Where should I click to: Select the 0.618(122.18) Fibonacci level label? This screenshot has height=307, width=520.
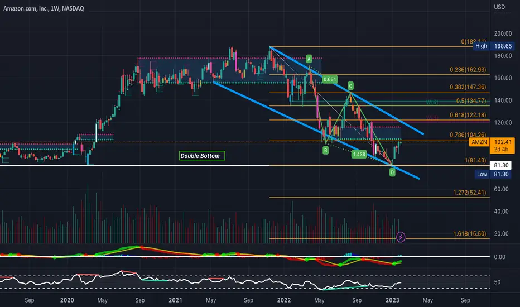[468, 115]
